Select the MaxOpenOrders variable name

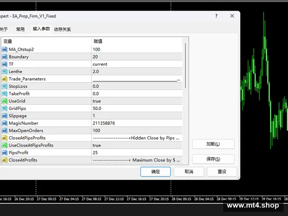point(26,130)
